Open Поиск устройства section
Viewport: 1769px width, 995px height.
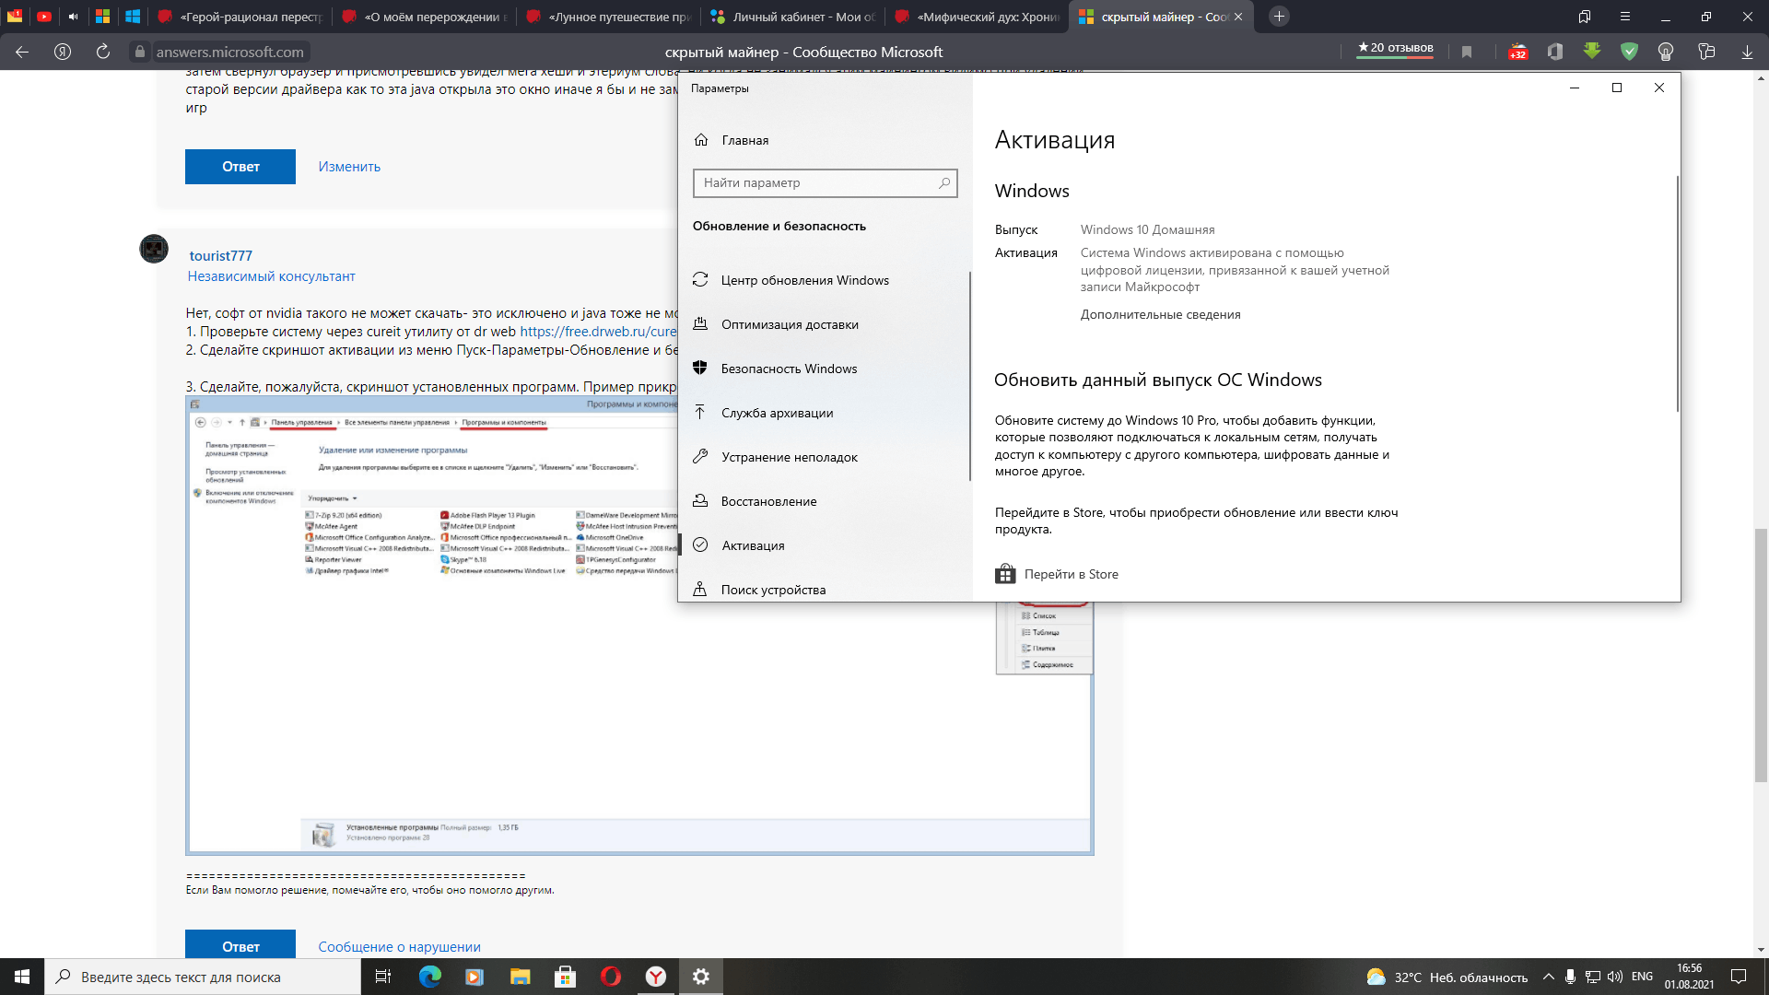[x=773, y=590]
